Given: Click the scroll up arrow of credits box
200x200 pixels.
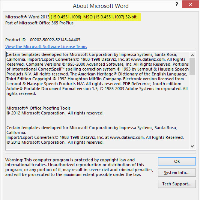Looking at the screenshot, I should [x=192, y=55].
